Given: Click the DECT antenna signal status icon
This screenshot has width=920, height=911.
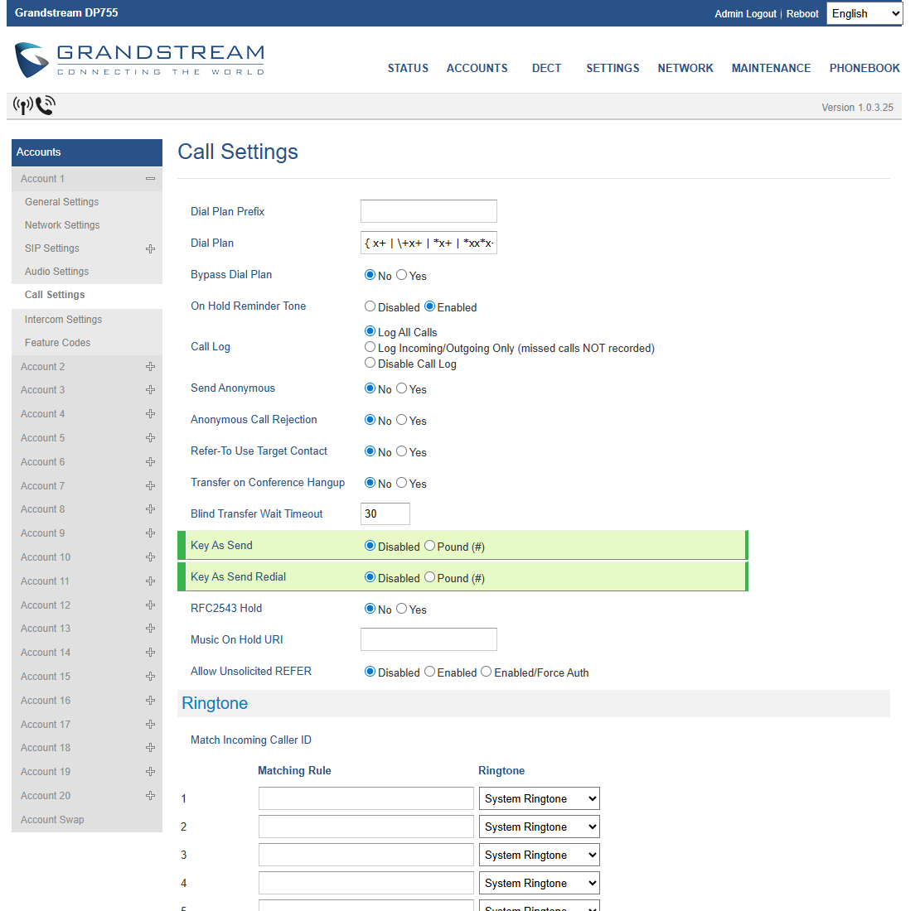Looking at the screenshot, I should [x=22, y=105].
